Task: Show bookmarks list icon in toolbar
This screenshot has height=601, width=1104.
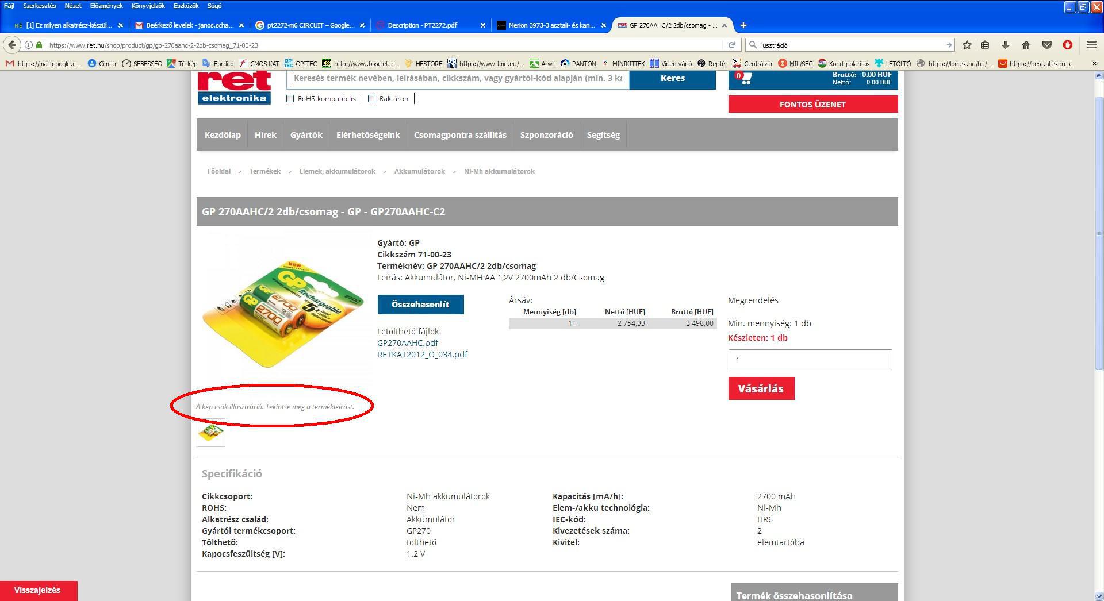Action: tap(985, 45)
